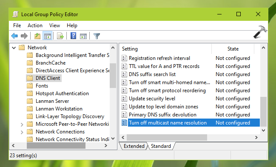Click the tree pane scroll up arrow
Screen dimensions: 276x167
(x=113, y=48)
